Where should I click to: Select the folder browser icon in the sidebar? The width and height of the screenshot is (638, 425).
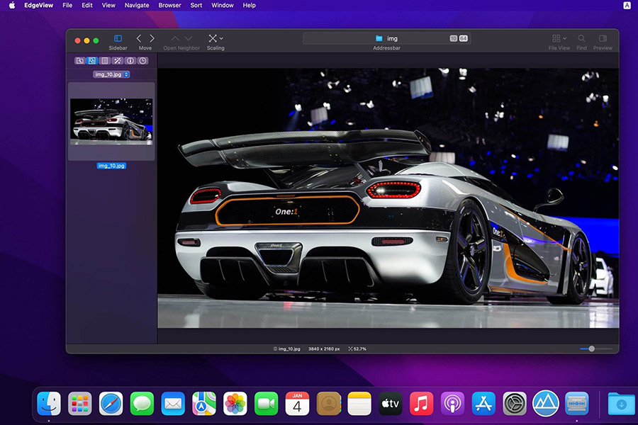click(79, 61)
